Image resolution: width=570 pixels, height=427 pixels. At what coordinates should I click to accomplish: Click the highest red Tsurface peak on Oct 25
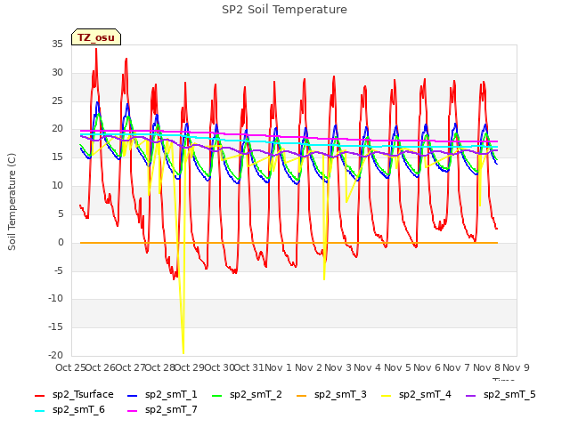[x=96, y=50]
